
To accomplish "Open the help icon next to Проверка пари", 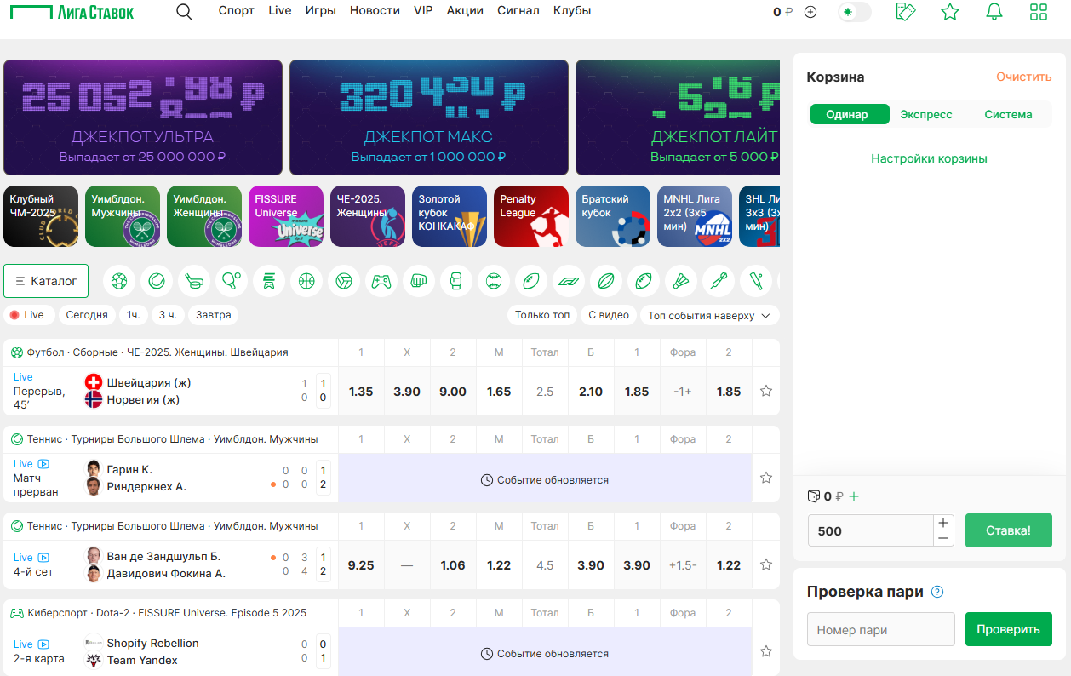I will [938, 592].
